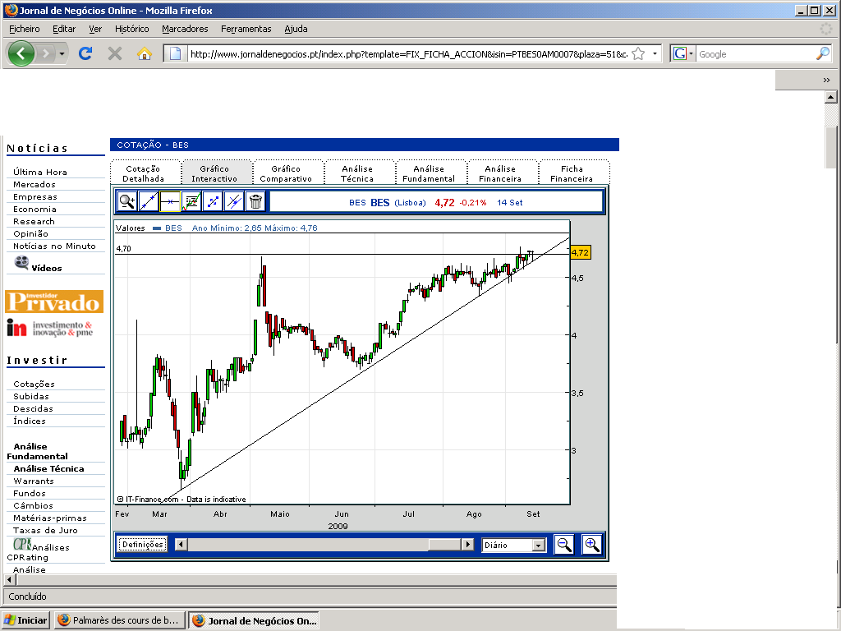This screenshot has height=631, width=841.
Task: Open the Empresas link
Action: [34, 197]
